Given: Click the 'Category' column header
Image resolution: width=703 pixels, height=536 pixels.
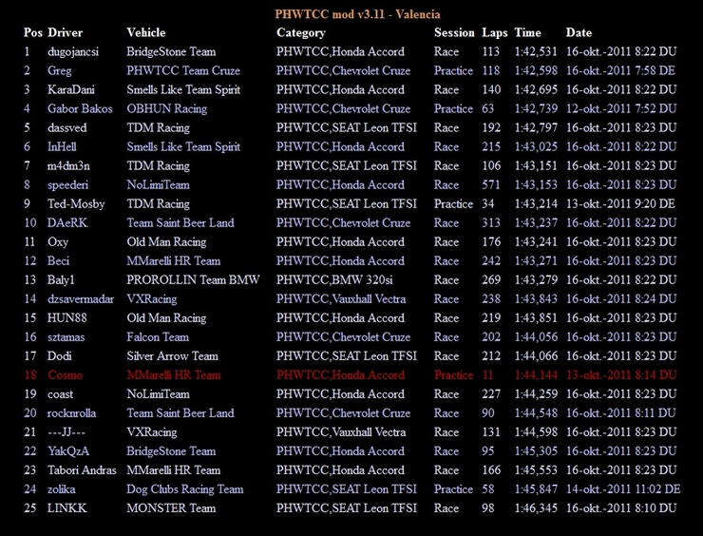Looking at the screenshot, I should (x=301, y=33).
